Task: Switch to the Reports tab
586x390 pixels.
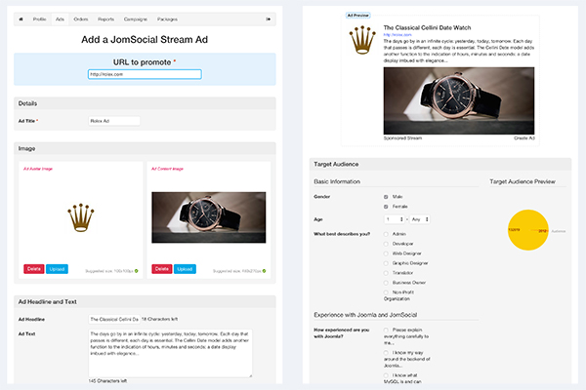Action: point(105,19)
